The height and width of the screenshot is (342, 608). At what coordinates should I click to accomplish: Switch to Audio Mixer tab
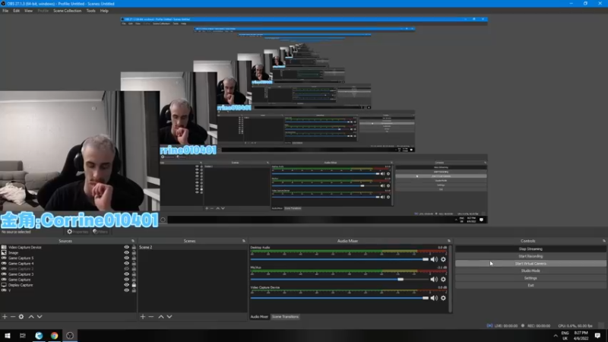tap(259, 317)
